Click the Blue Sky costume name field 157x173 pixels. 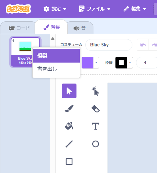click(109, 45)
